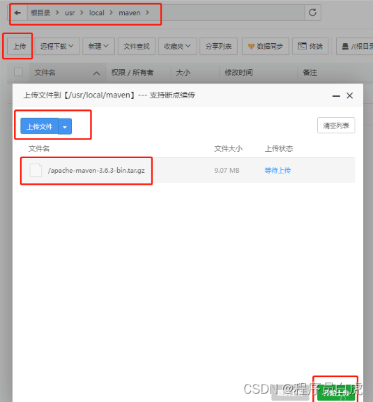This screenshot has width=373, height=402.
Task: Open arrow dropdown beside 上传文件
Action: (65, 126)
